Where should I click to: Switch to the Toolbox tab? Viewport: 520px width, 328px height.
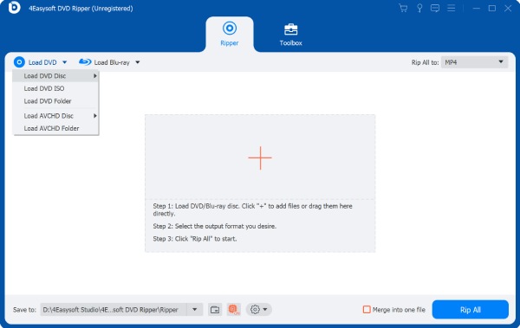[x=291, y=35]
